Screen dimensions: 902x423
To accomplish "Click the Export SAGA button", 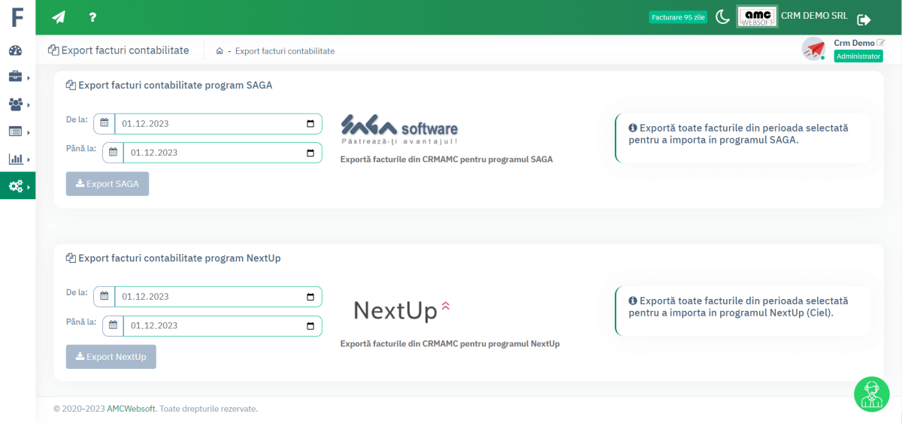I will pyautogui.click(x=107, y=184).
